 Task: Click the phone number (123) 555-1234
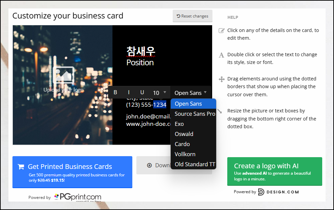click(x=146, y=105)
